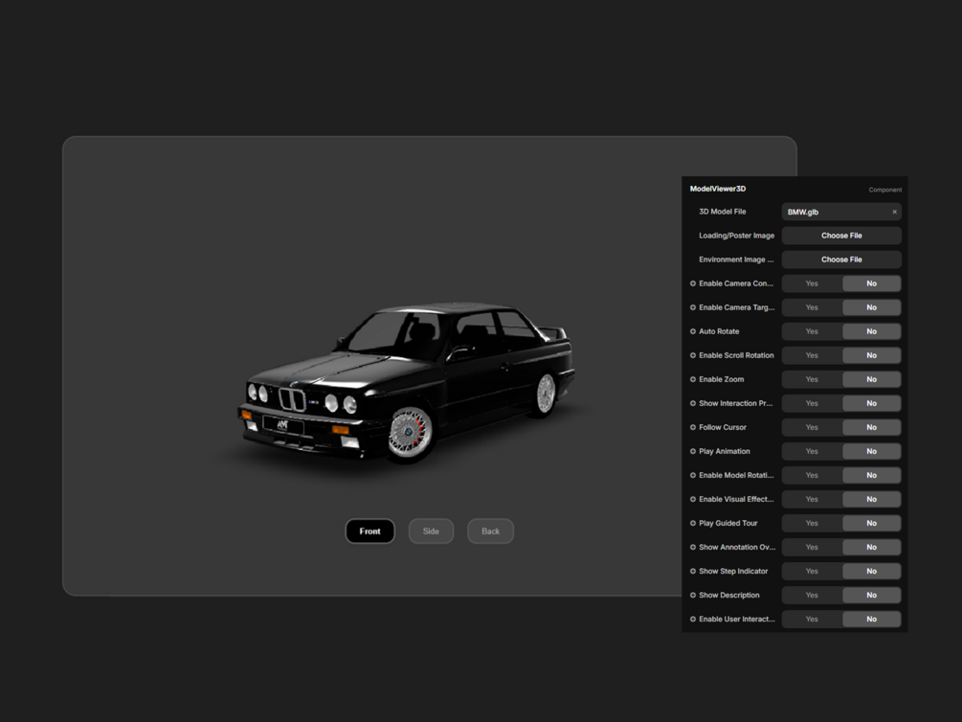This screenshot has height=722, width=962.
Task: Click the plus icon beside Enable Model Rotati...
Action: click(x=693, y=475)
